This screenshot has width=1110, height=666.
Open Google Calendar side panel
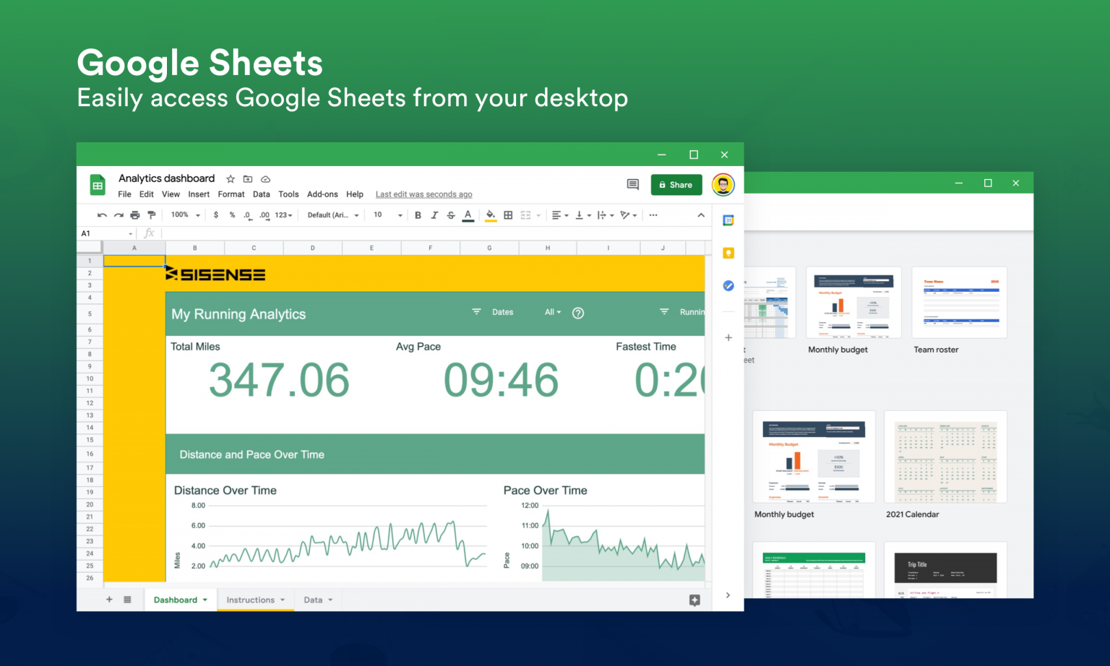728,220
